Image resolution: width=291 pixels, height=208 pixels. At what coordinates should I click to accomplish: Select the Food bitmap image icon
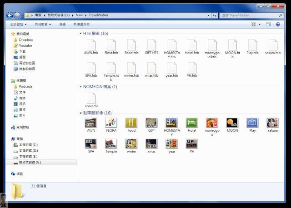tap(131, 123)
